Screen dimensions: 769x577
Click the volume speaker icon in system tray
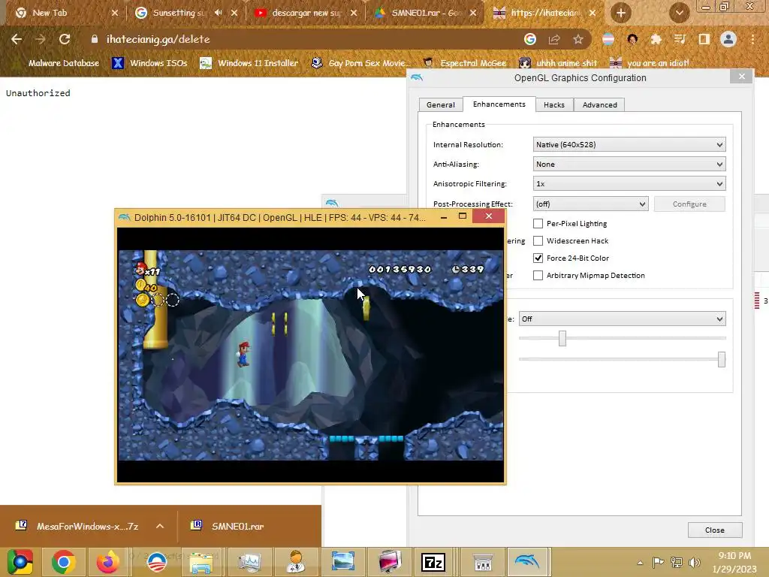[695, 563]
